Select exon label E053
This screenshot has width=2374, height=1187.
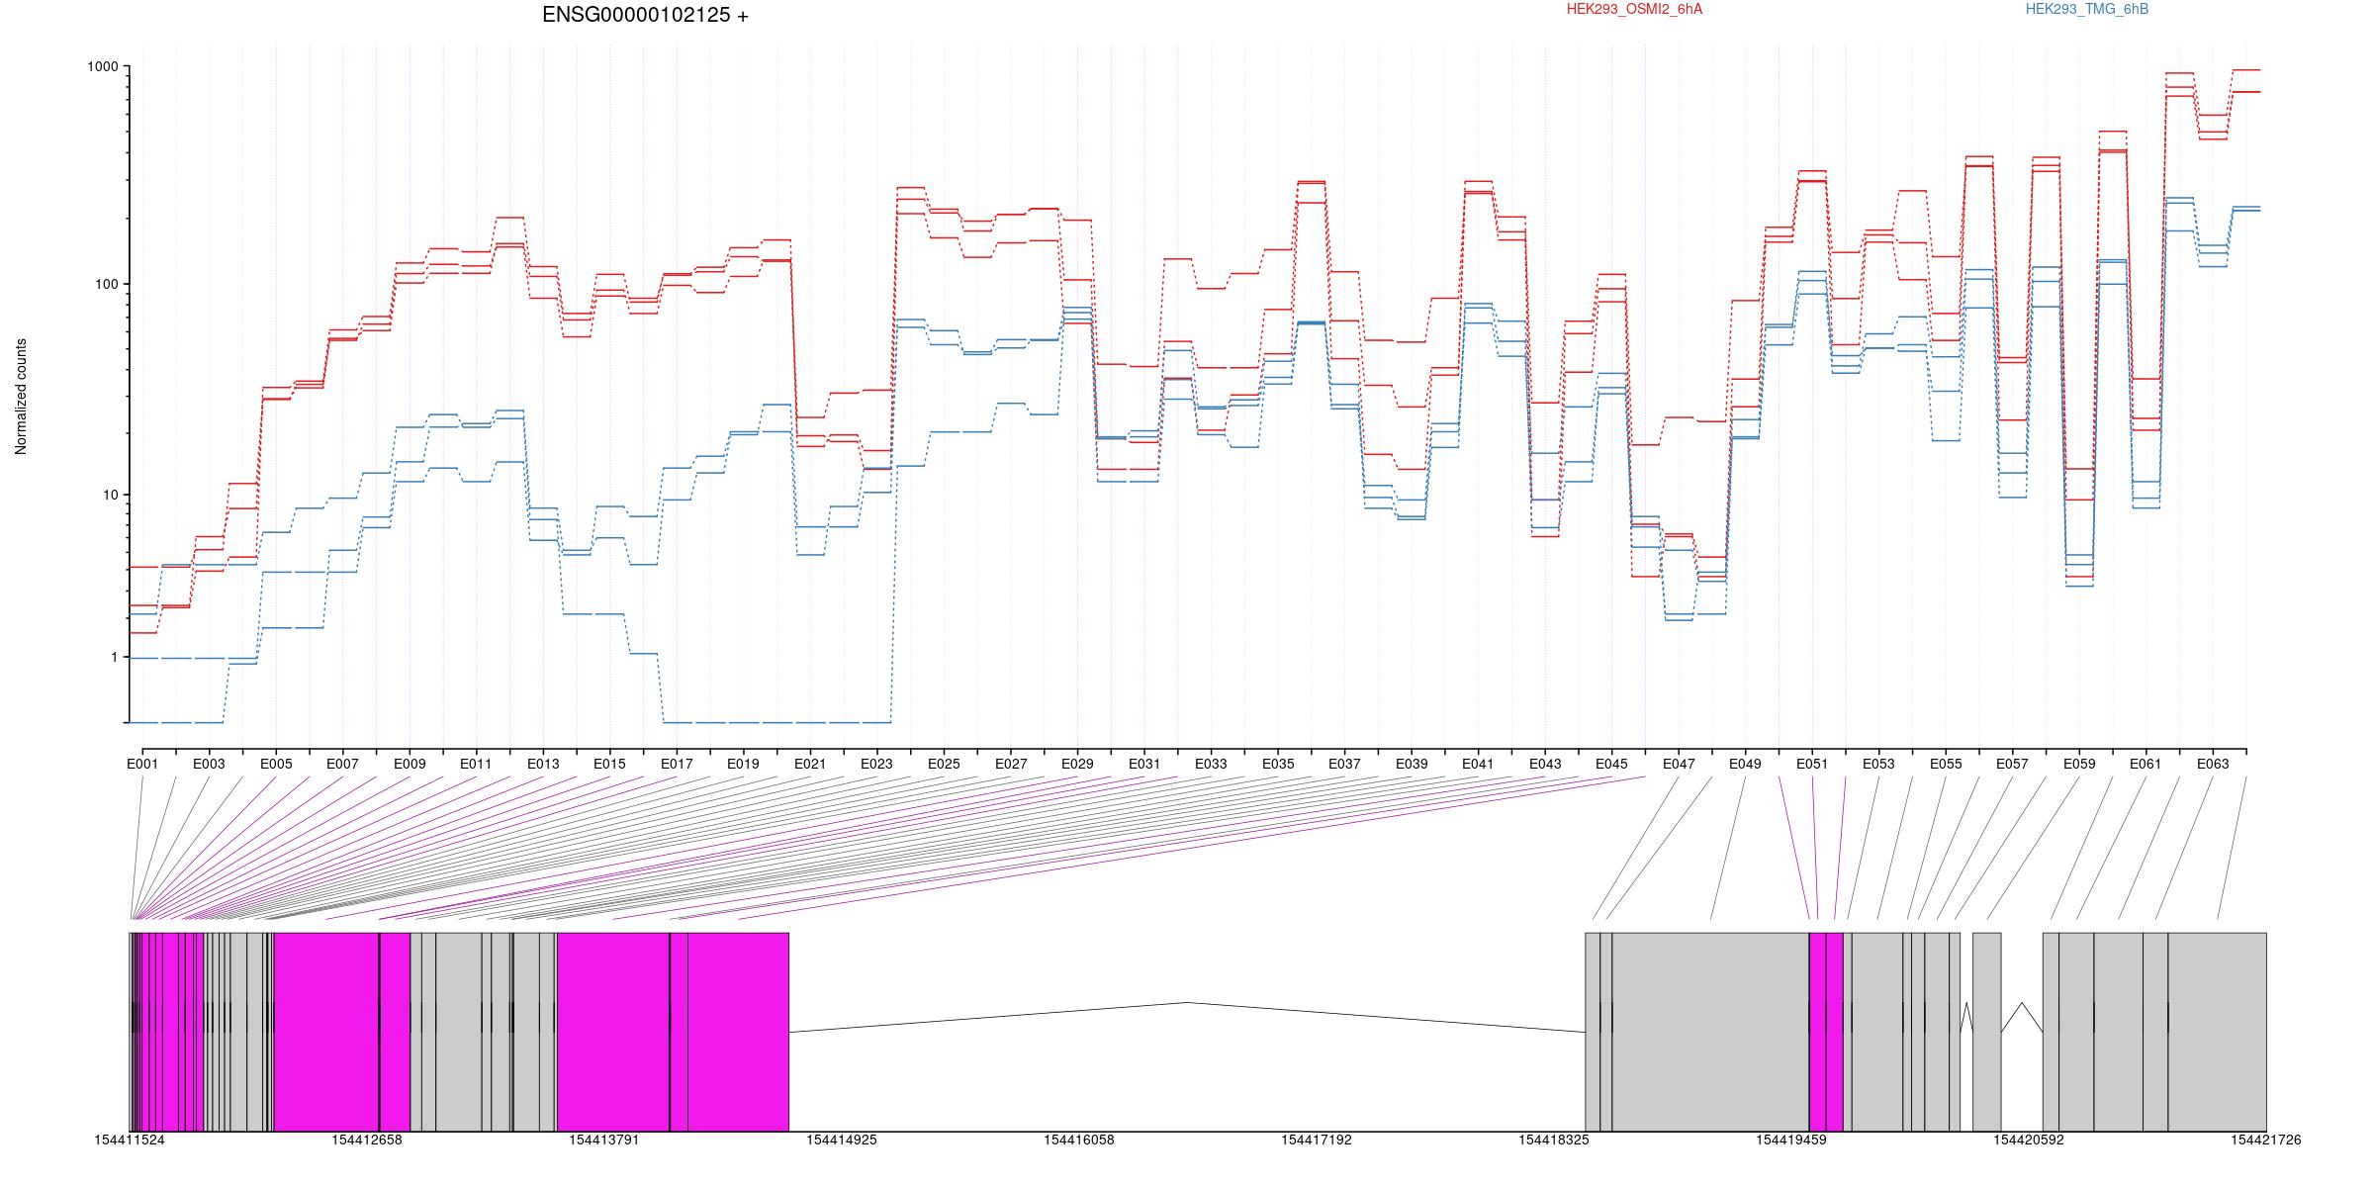point(1878,764)
